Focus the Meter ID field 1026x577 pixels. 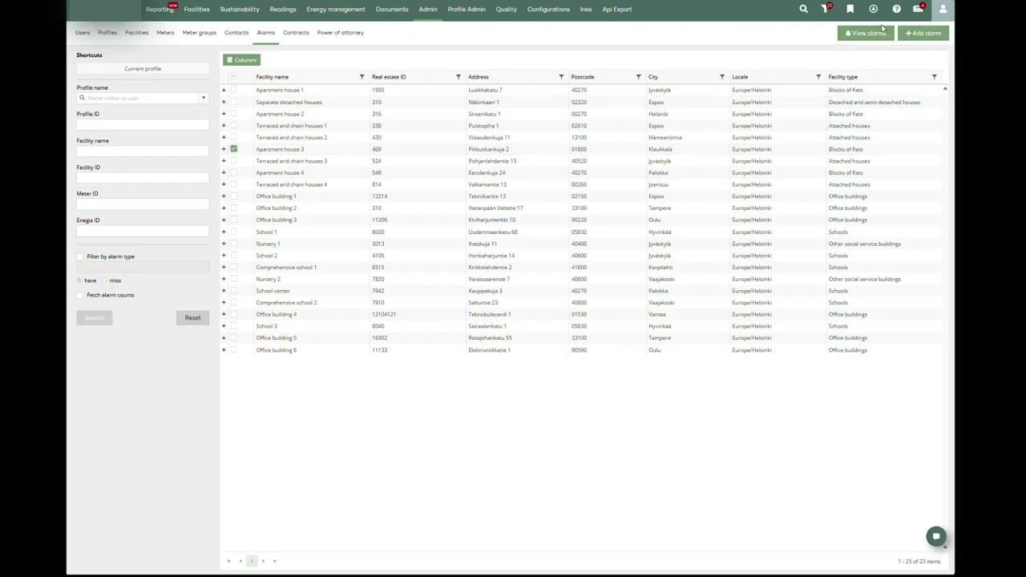[143, 204]
